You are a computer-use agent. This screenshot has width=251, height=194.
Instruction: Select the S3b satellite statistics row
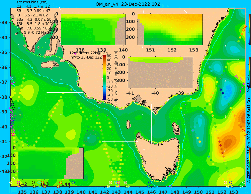33,24
